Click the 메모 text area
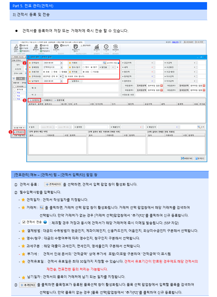The height and width of the screenshot is (297, 217). [x=81, y=88]
